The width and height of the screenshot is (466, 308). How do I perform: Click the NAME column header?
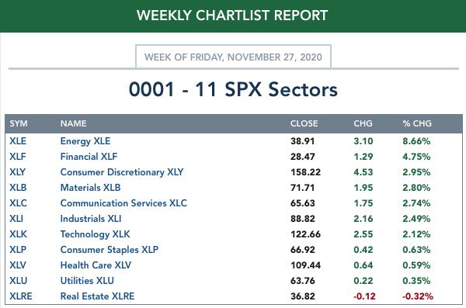(x=74, y=123)
